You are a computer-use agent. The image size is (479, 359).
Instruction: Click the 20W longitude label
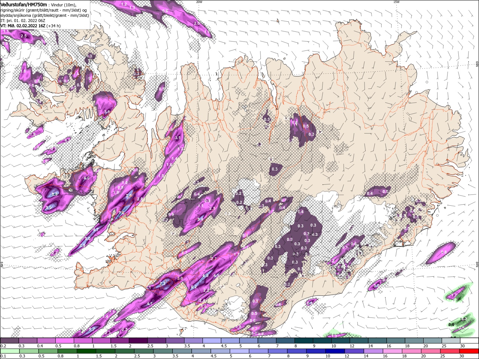click(x=199, y=2)
